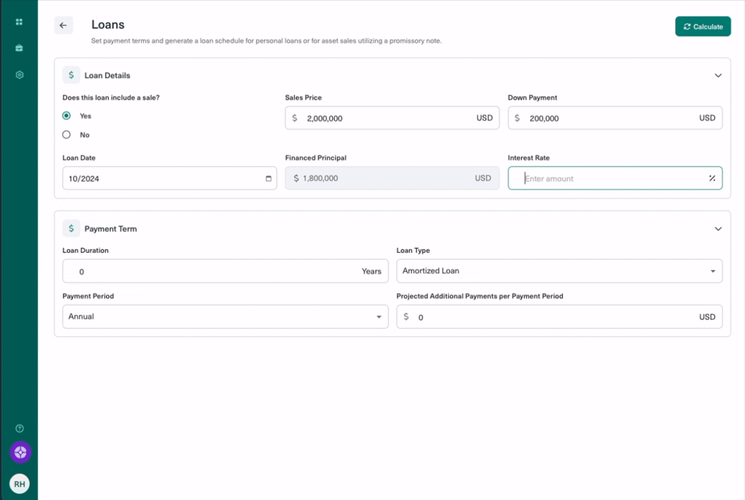Image resolution: width=745 pixels, height=500 pixels.
Task: Click the RH user avatar
Action: [x=19, y=484]
